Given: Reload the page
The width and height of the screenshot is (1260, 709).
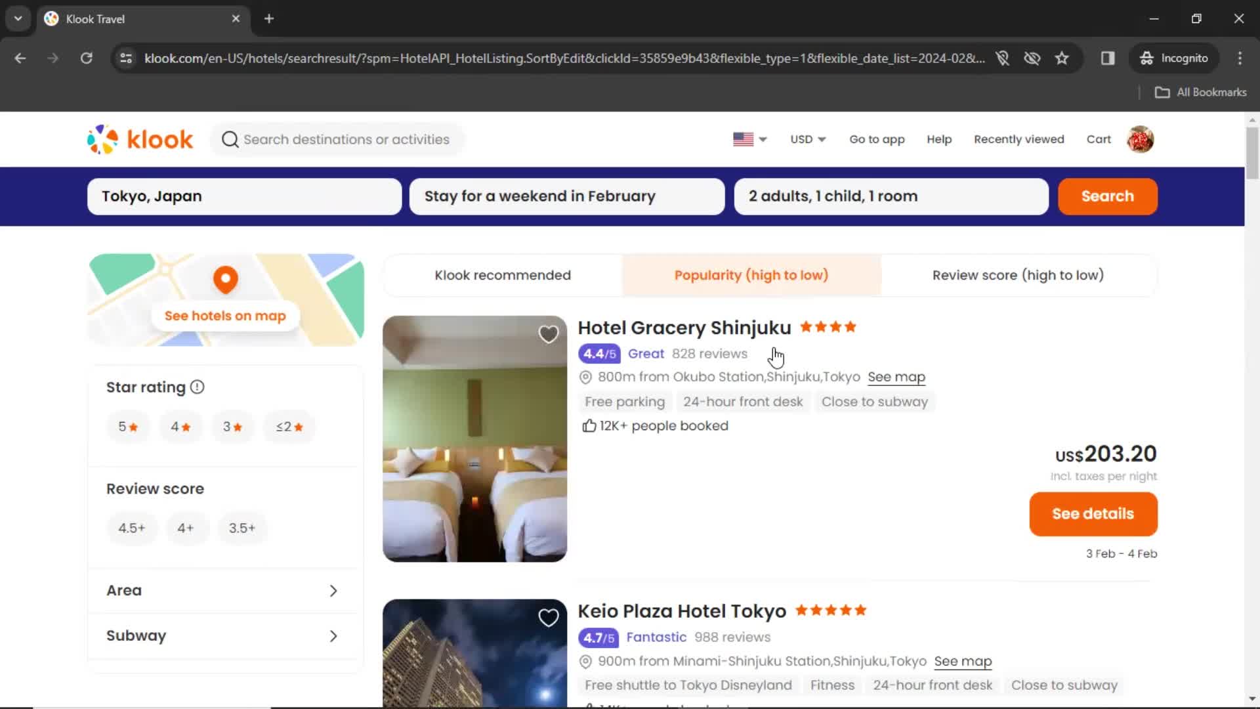Looking at the screenshot, I should [86, 58].
